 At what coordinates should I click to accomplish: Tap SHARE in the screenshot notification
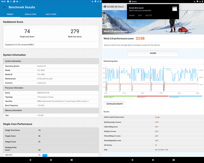coord(132,15)
